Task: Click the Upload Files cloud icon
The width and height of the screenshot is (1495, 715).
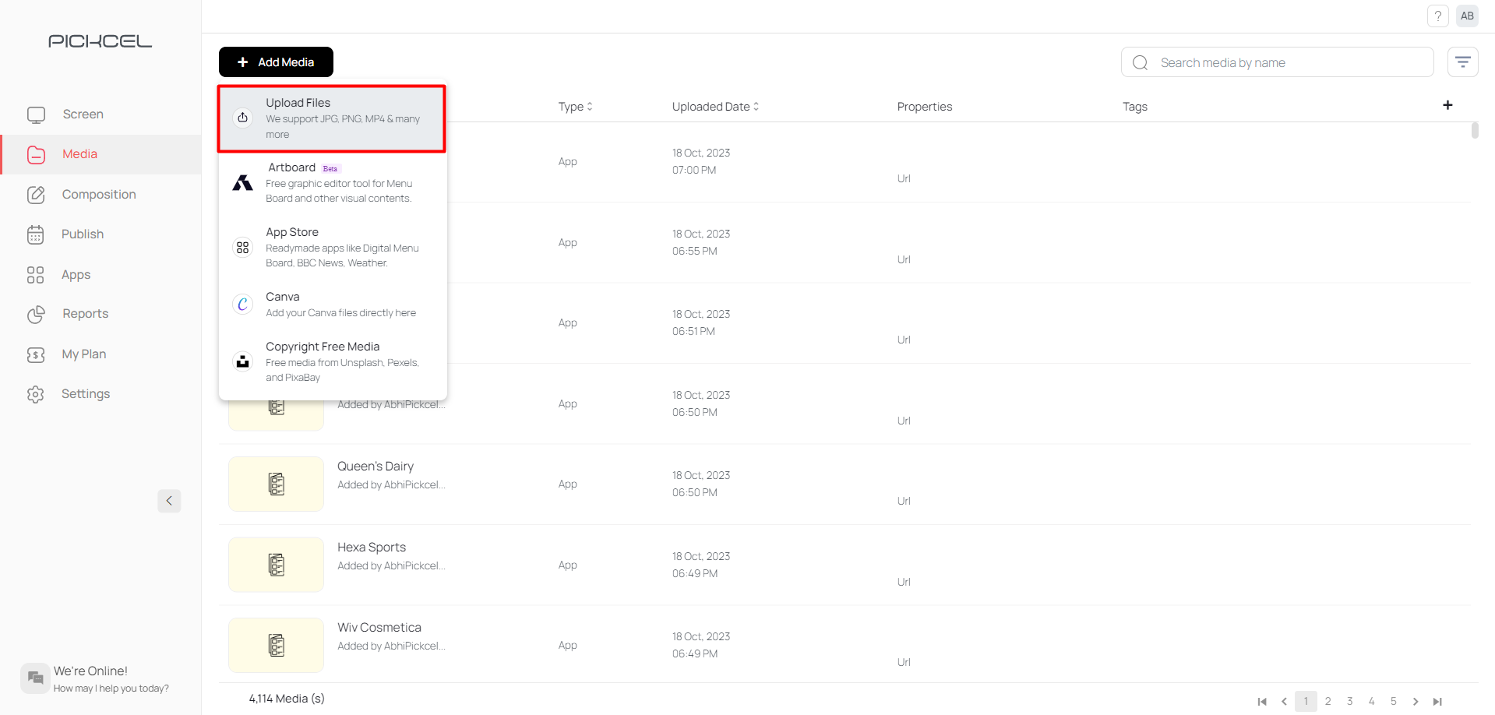Action: (243, 118)
